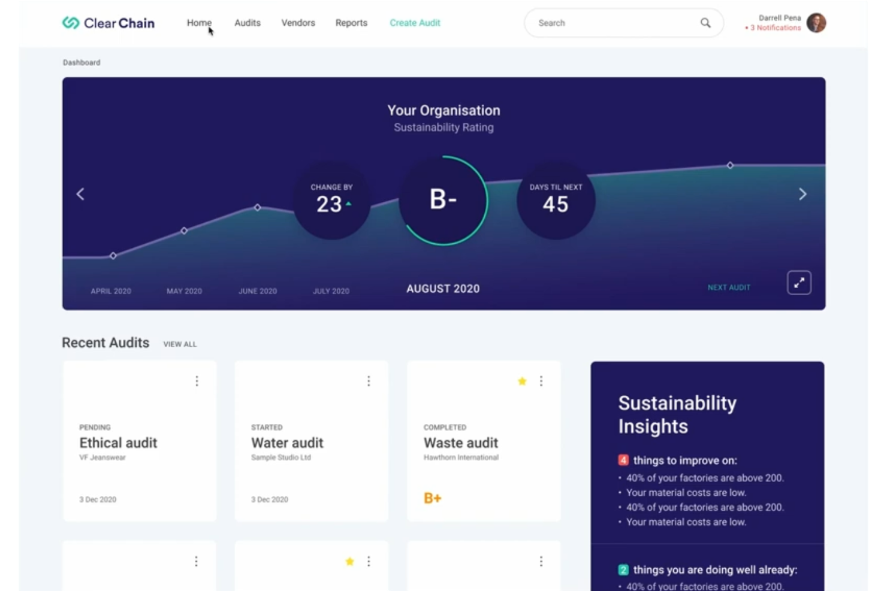Select the May 2020 chart data point
Viewport: 887px width, 591px height.
pyautogui.click(x=184, y=231)
